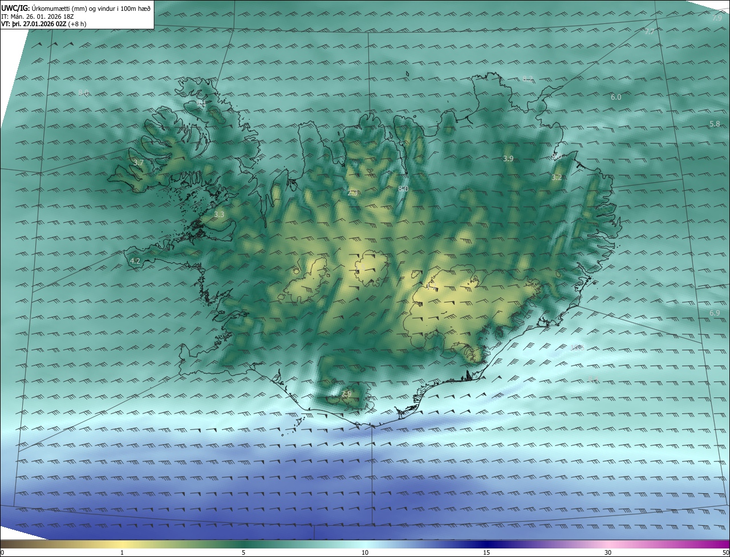Click the 50 tick on the color scale
This screenshot has height=557, width=730.
[725, 552]
